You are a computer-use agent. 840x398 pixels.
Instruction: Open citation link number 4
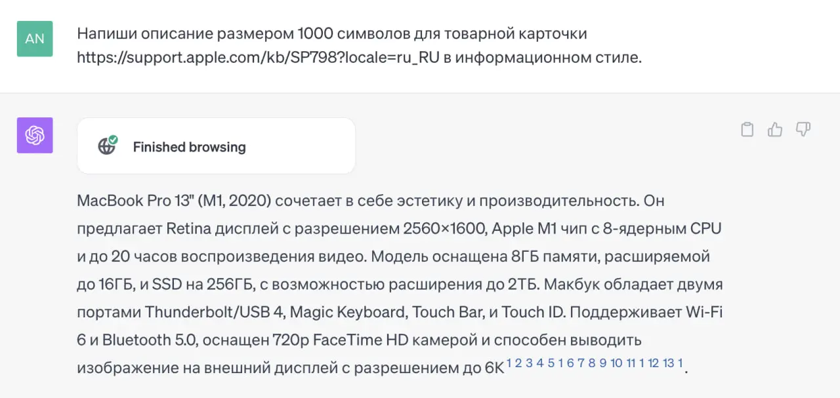pyautogui.click(x=539, y=363)
